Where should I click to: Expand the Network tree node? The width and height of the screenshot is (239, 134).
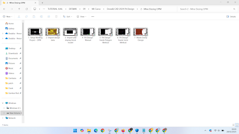[3, 118]
